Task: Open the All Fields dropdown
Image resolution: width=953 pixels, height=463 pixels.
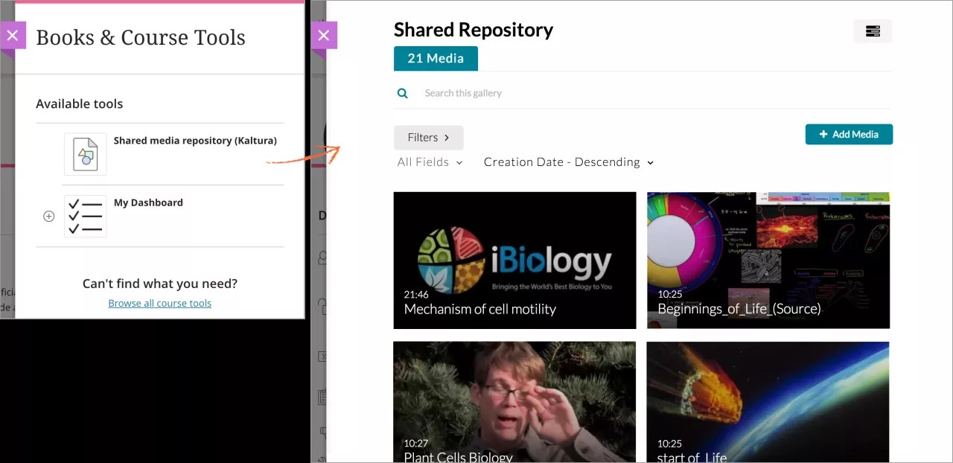Action: [x=430, y=162]
